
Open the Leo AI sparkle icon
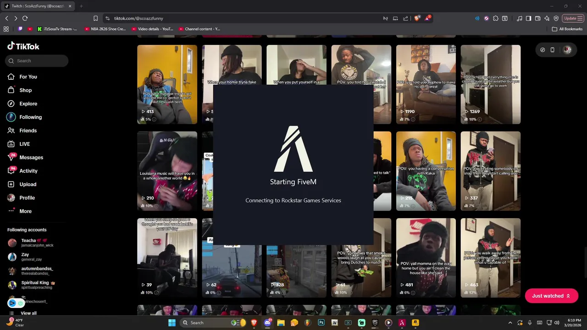tap(547, 18)
